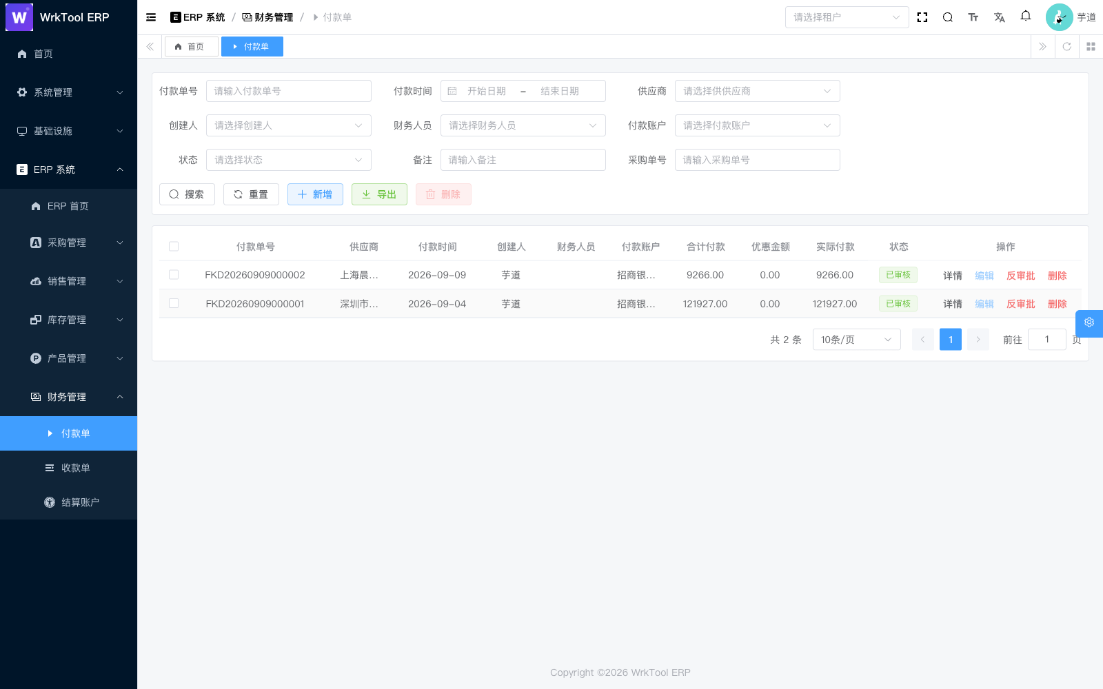
Task: Click the 新增 add button
Action: pos(315,194)
